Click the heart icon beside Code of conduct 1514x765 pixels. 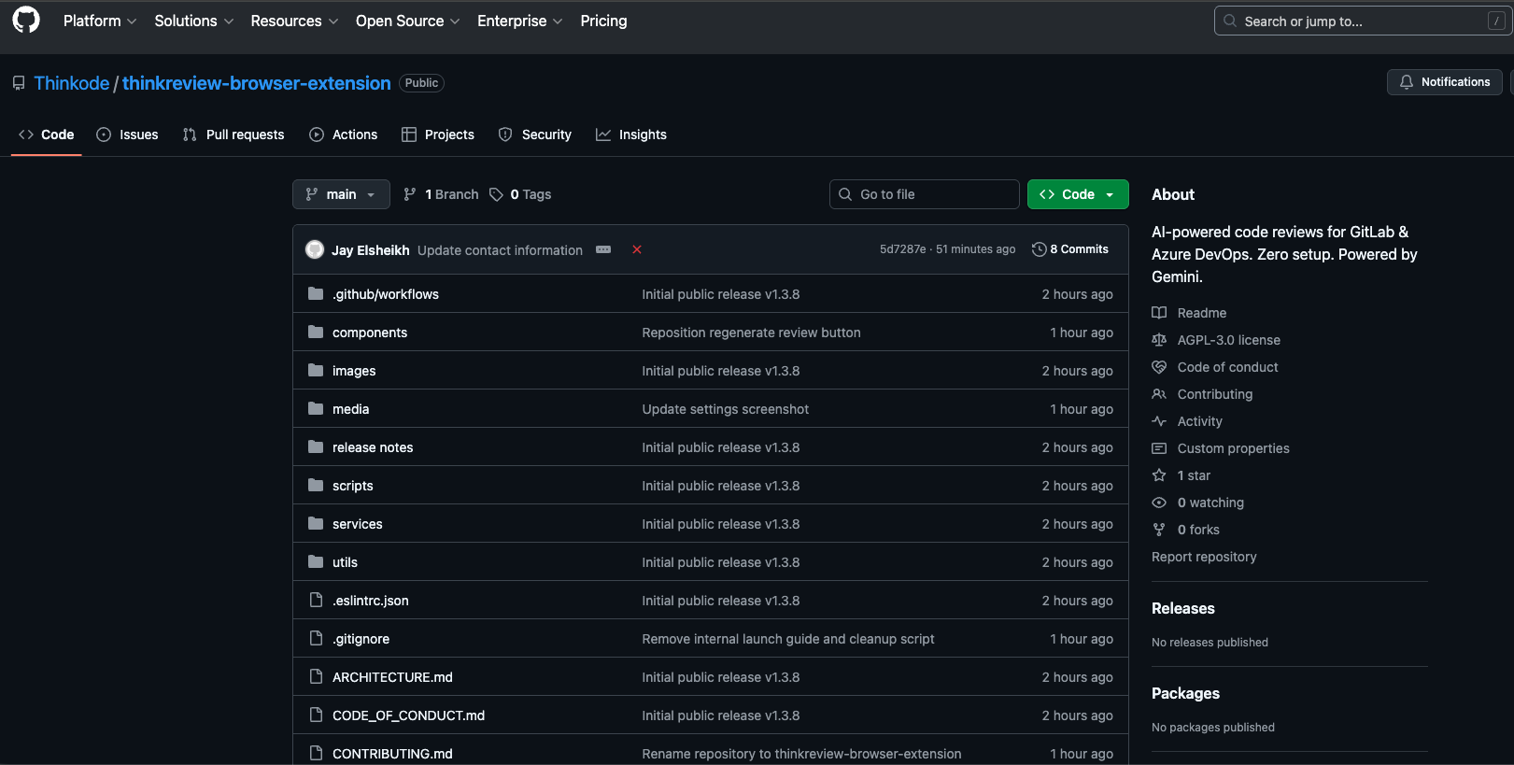point(1159,367)
